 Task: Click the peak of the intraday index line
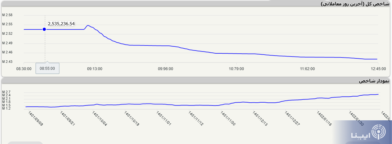point(88,25)
